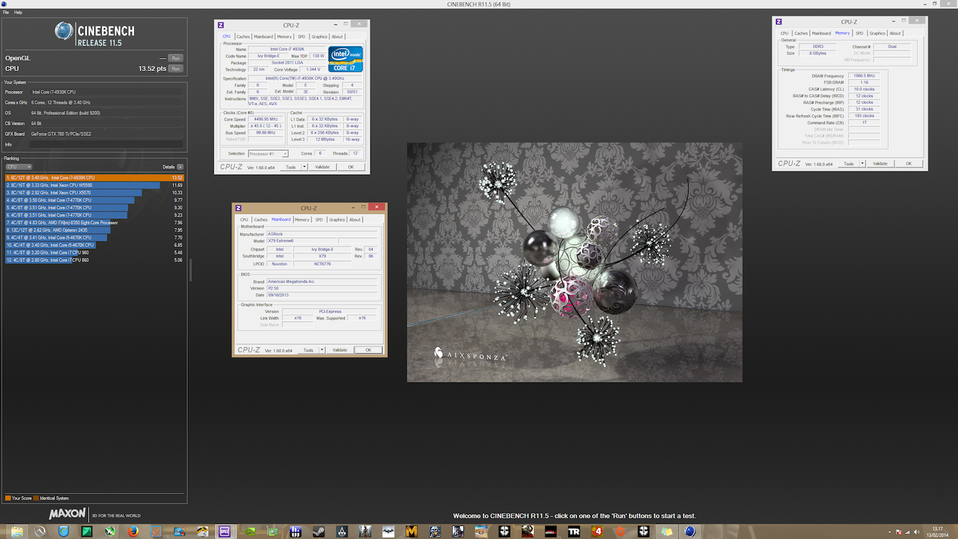Click the DRAM Frequency value 1066.5 MHz

[x=864, y=75]
